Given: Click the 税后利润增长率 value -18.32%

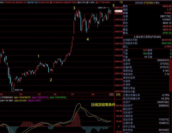Looking at the screenshot, I should pyautogui.click(x=165, y=99).
